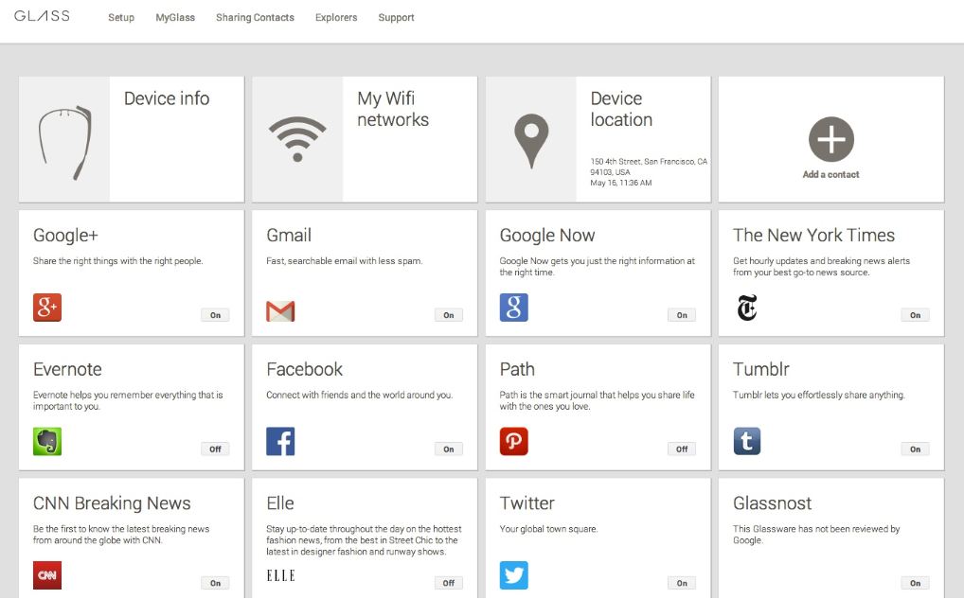
Task: Turn off Google+ with its On toggle
Action: tap(215, 315)
